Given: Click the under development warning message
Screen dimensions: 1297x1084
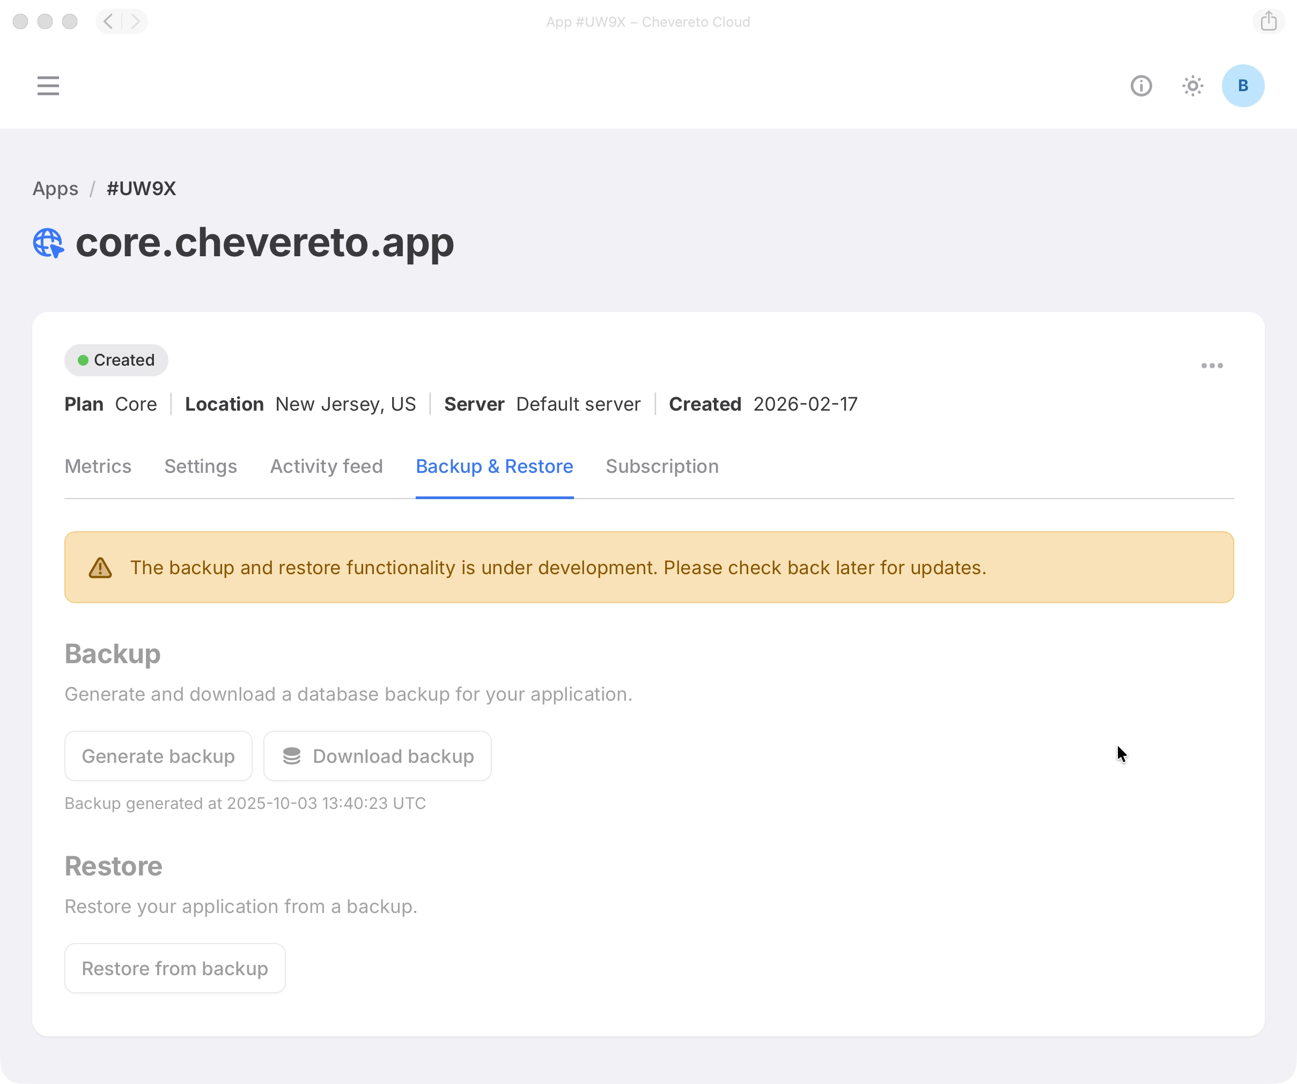Looking at the screenshot, I should click(558, 568).
